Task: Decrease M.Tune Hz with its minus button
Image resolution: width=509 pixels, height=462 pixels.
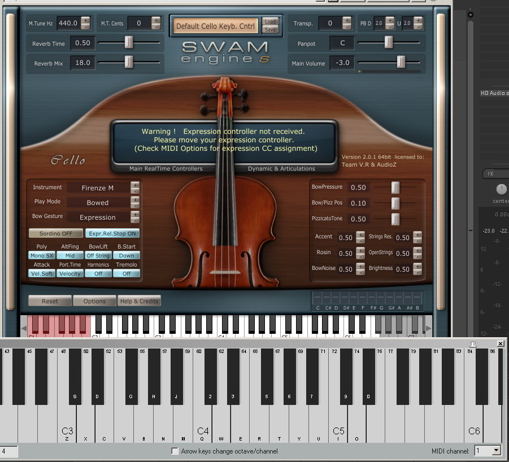Action: tap(85, 27)
